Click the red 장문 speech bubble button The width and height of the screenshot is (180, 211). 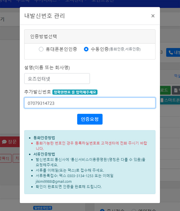click(x=10, y=141)
